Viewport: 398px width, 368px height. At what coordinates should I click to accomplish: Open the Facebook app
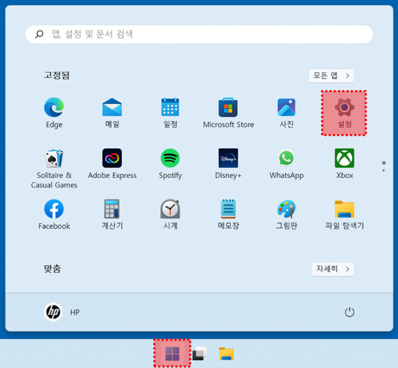pos(54,215)
